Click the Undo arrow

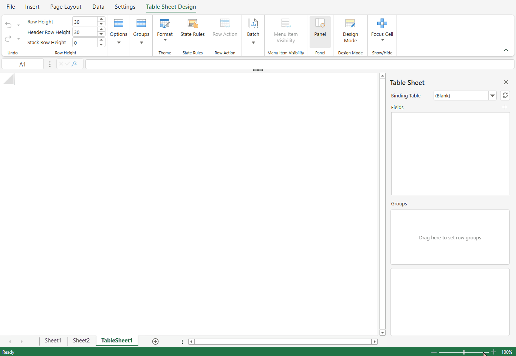pos(8,25)
